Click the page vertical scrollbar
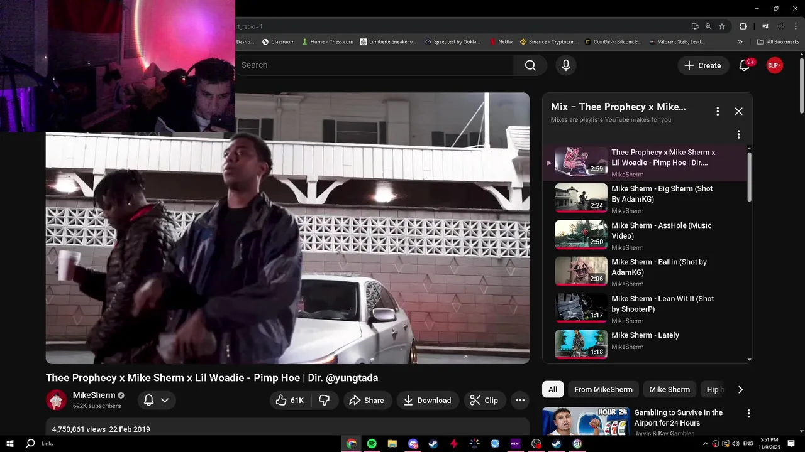 click(802, 85)
